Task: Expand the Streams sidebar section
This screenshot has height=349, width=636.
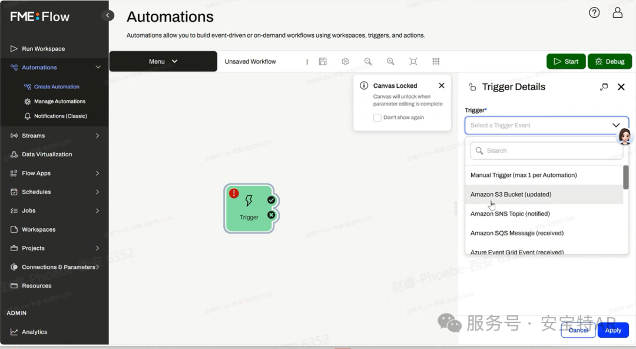Action: click(97, 136)
